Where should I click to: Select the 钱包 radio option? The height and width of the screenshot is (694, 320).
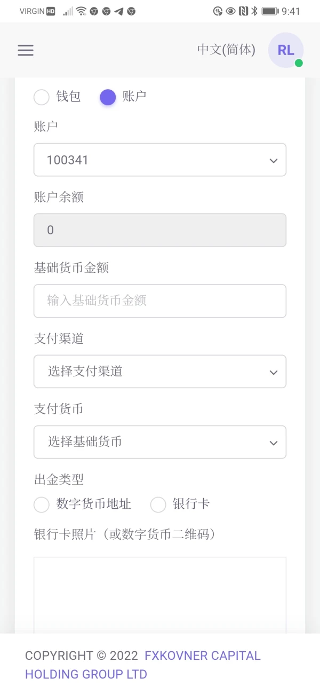pos(42,97)
